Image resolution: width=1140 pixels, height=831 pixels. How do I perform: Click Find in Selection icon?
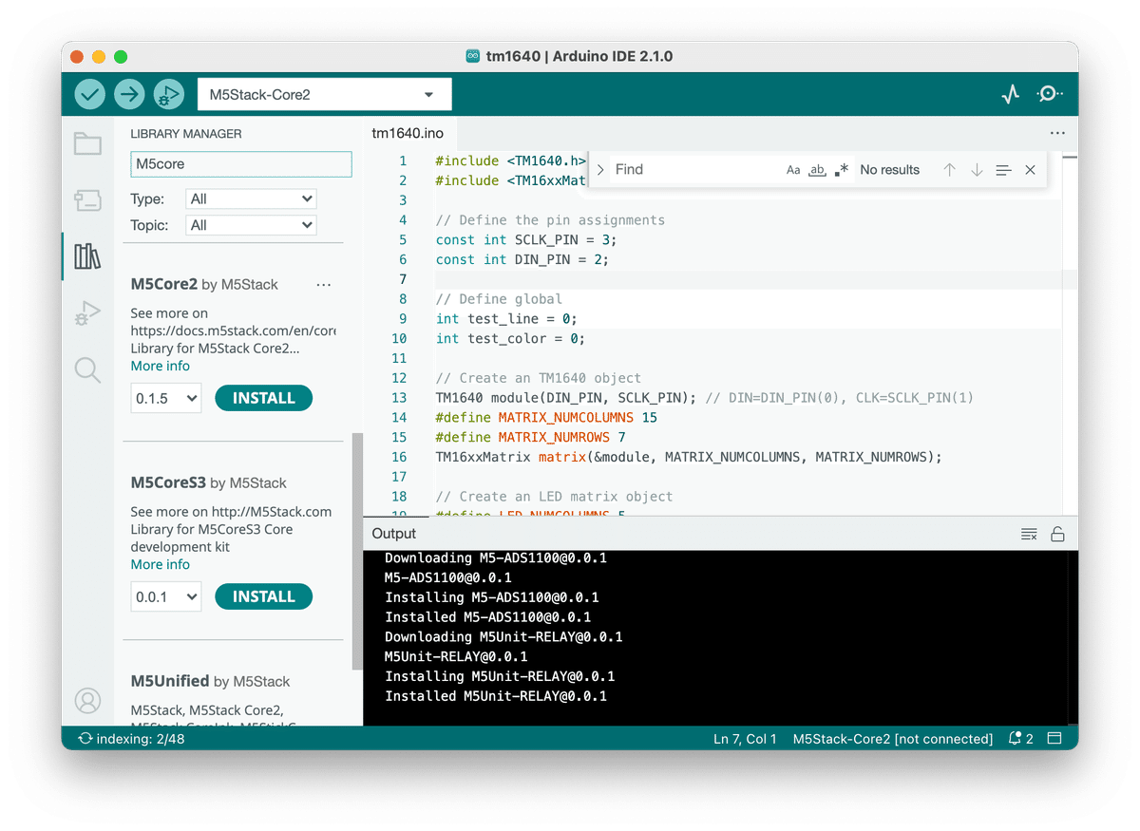coord(1003,170)
